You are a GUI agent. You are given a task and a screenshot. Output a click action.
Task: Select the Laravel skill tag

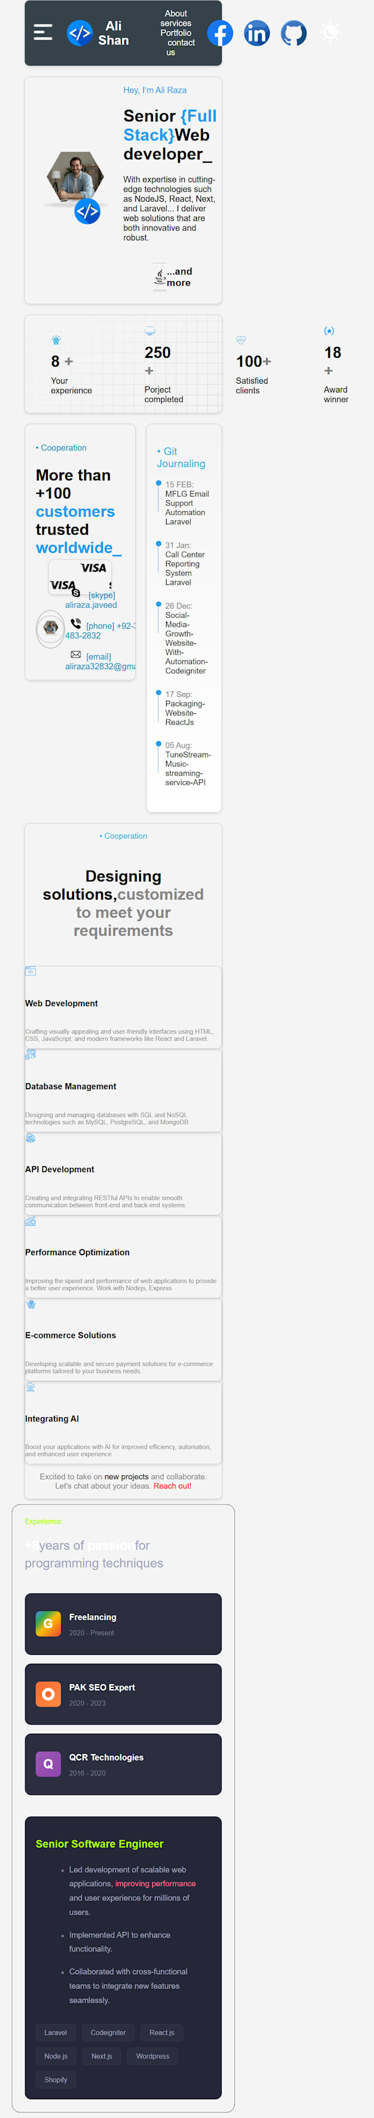pyautogui.click(x=55, y=2031)
